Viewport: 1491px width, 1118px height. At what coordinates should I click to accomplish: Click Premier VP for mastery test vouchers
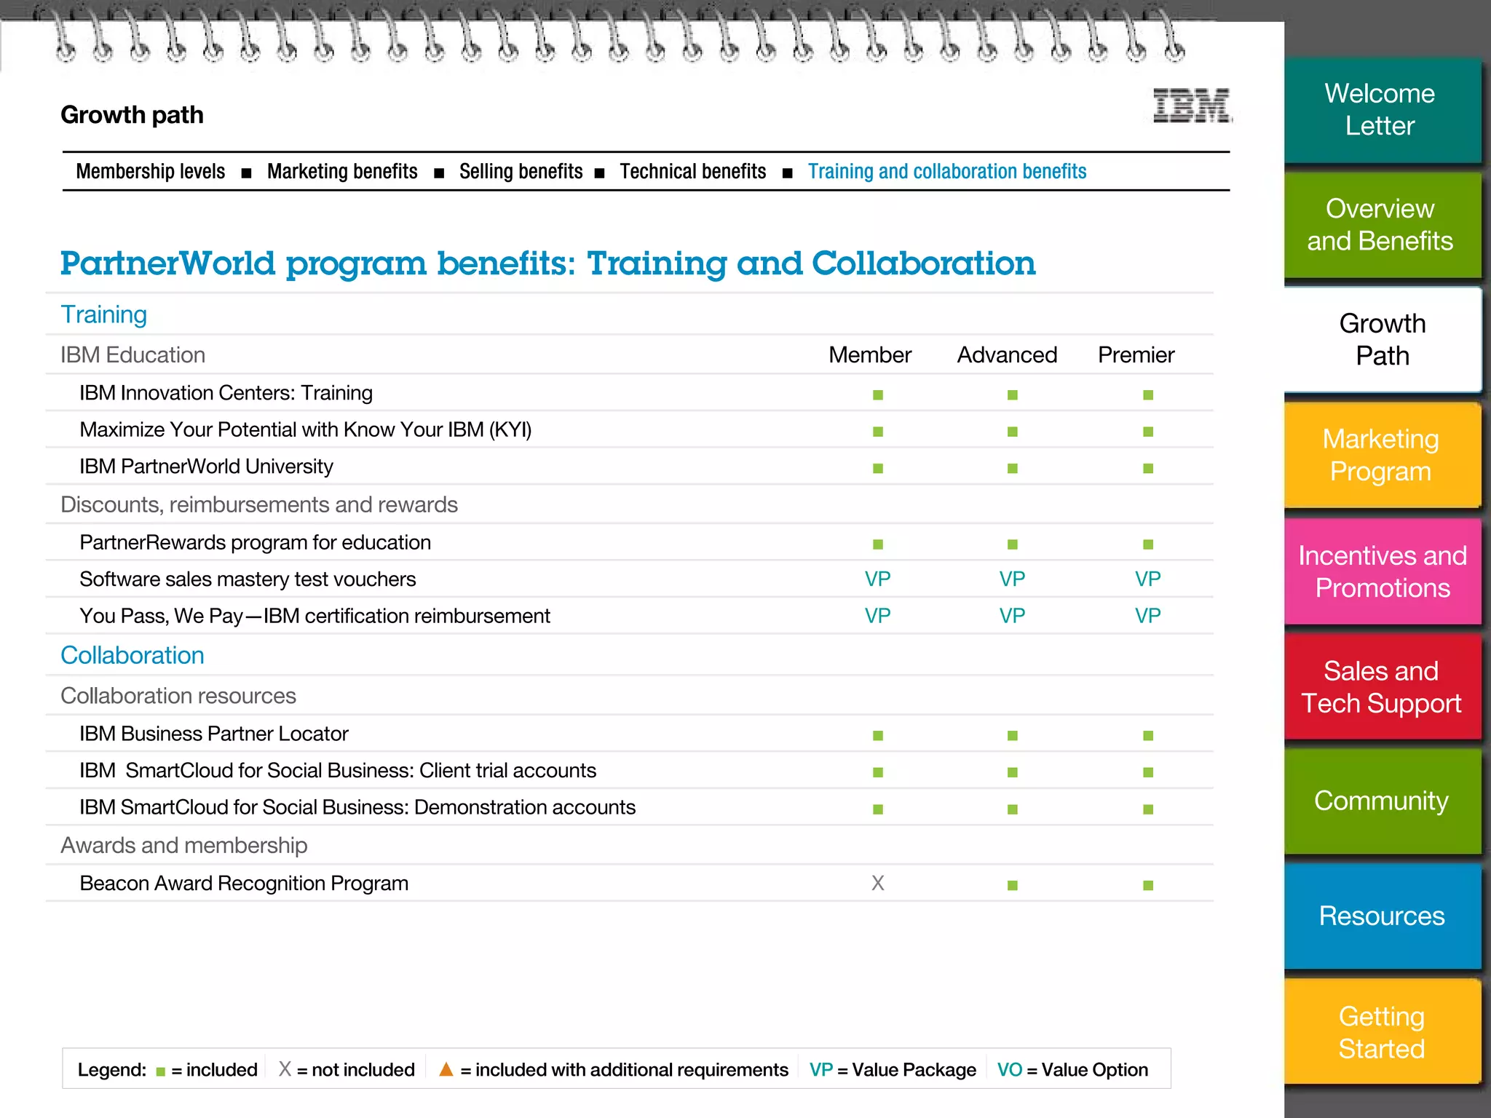1147,579
